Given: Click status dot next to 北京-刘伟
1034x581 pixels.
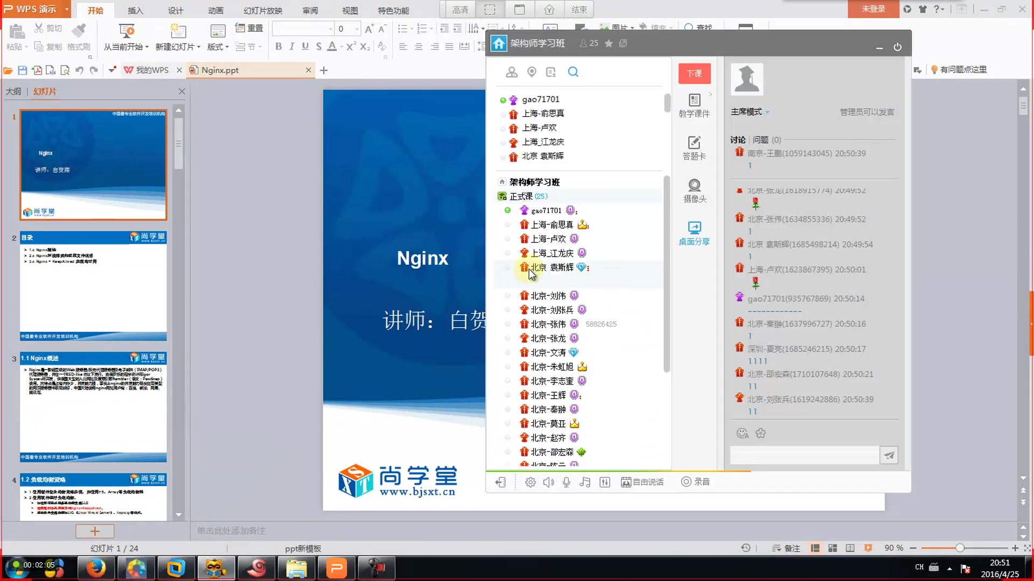Looking at the screenshot, I should pyautogui.click(x=507, y=295).
